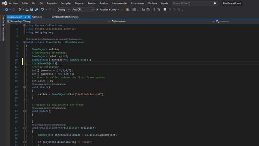
Task: Click toolbar icon right of Find in Files
Action: 134,10
